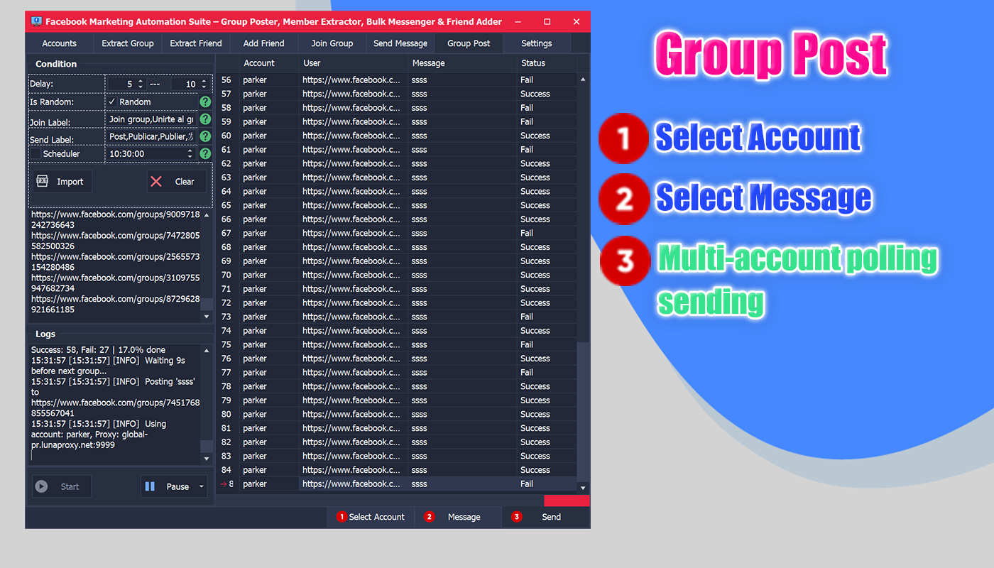This screenshot has height=568, width=994.
Task: Click the Send Label text field
Action: (152, 136)
